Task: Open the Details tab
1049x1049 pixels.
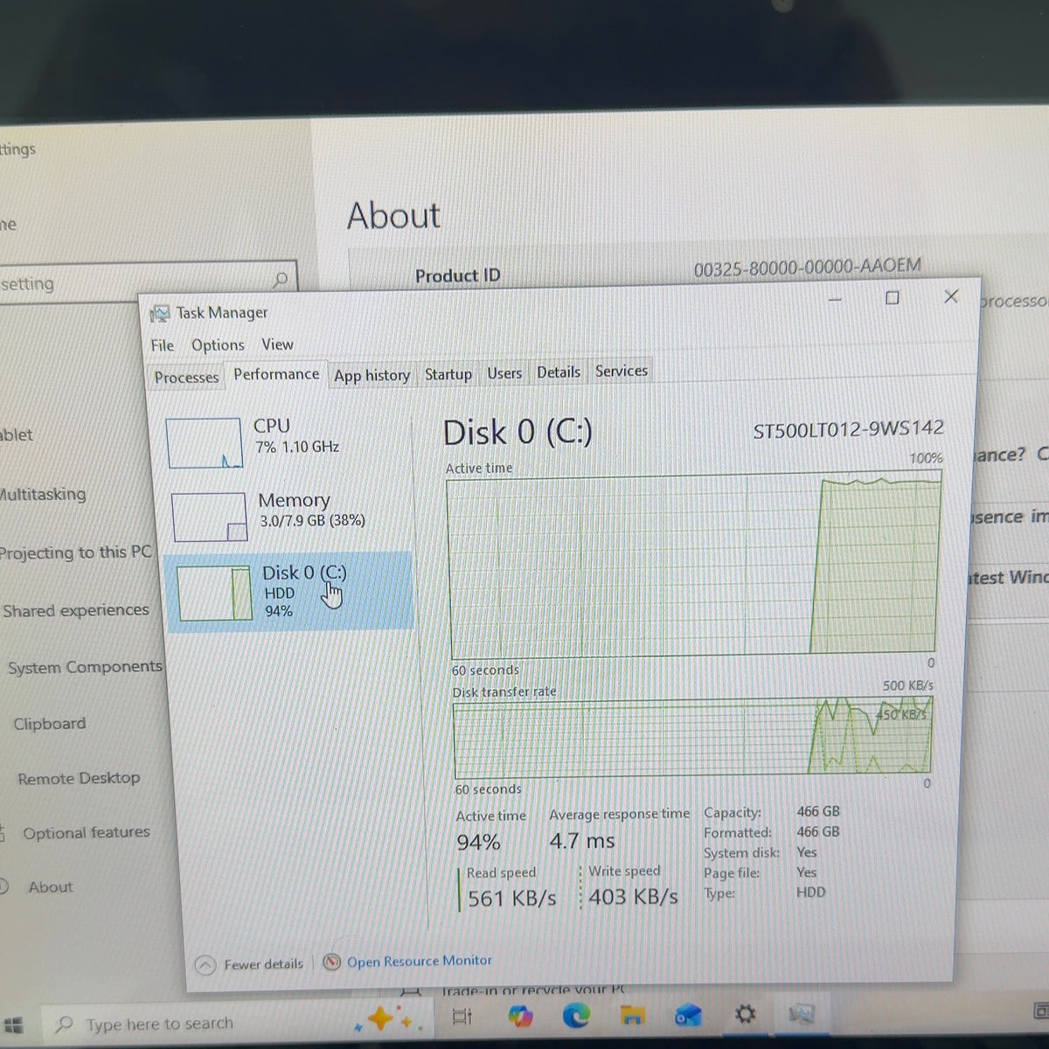Action: [559, 372]
